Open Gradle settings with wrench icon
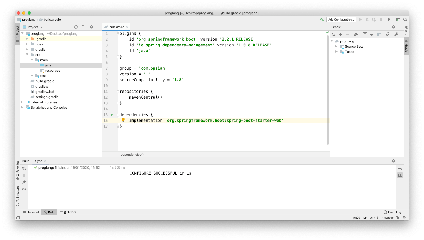The height and width of the screenshot is (240, 424). pos(396,34)
